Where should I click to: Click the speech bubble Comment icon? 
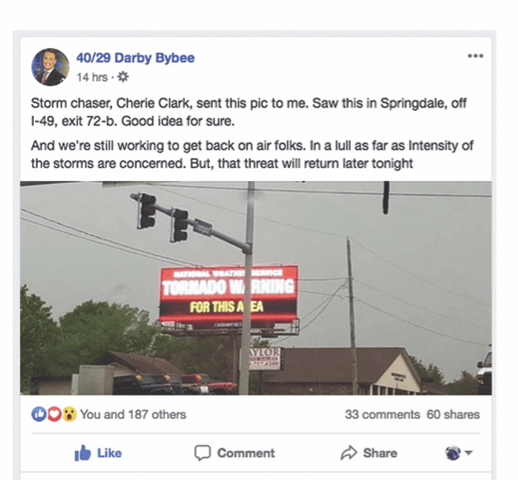(x=202, y=453)
